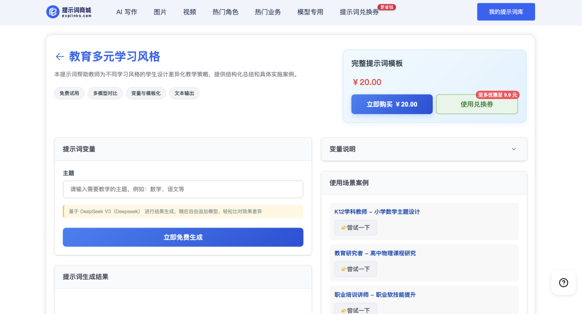The height and width of the screenshot is (314, 582).
Task: Select the 模型专用 navigation item
Action: point(310,12)
